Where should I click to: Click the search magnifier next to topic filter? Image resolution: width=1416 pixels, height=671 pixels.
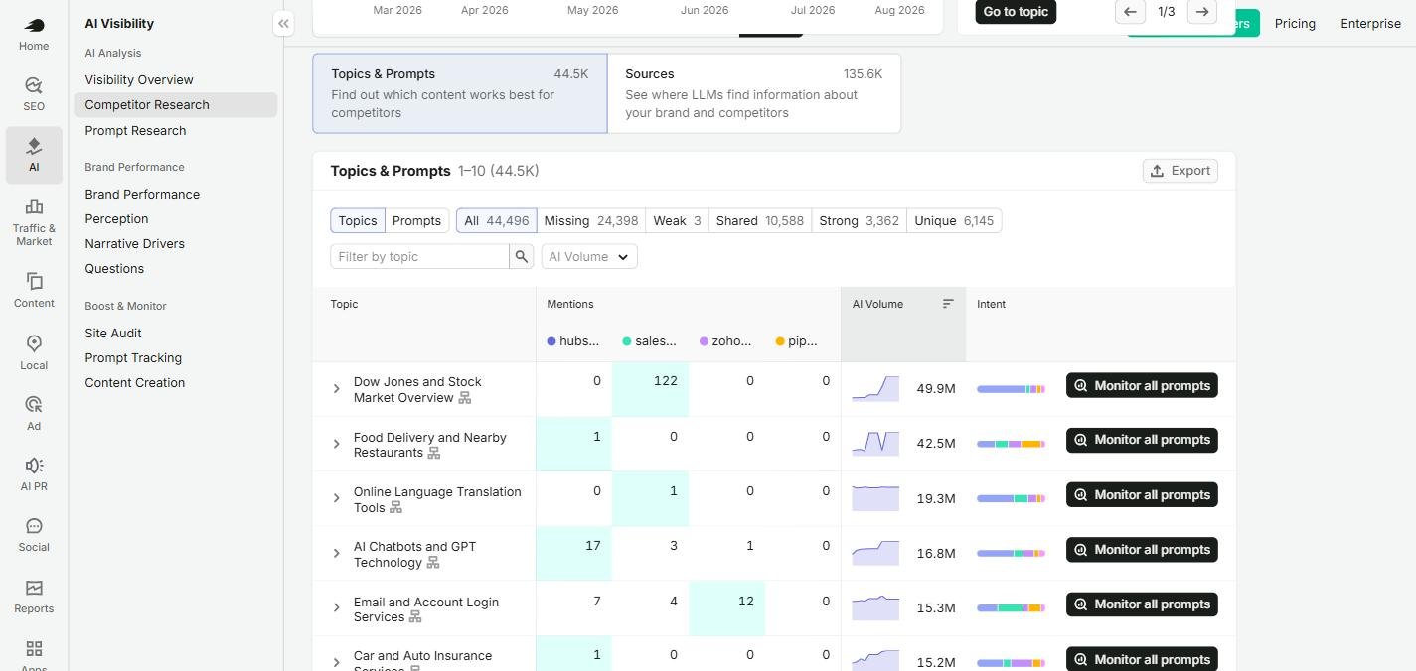pyautogui.click(x=522, y=256)
